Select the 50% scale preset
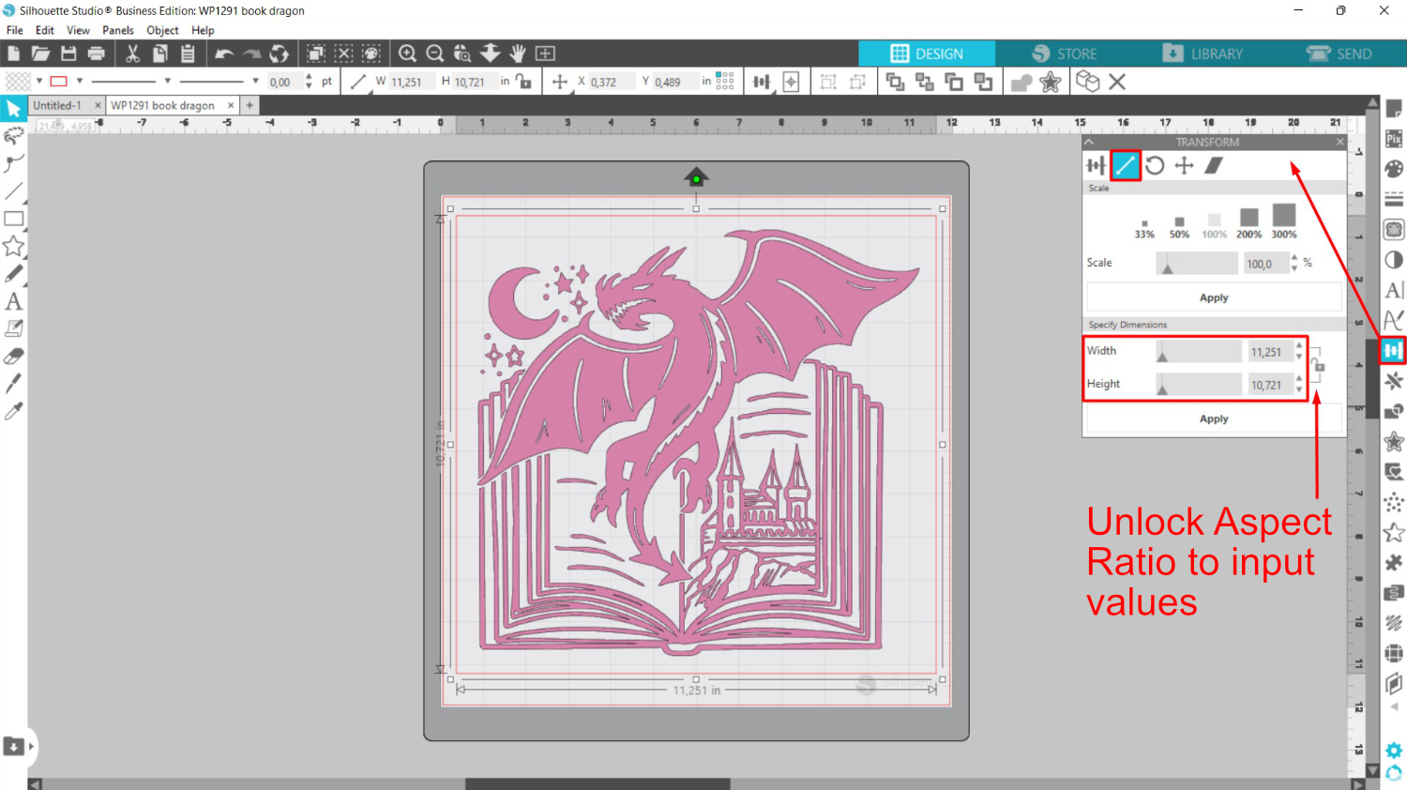Screen dimensions: 1407x790 tap(1179, 228)
